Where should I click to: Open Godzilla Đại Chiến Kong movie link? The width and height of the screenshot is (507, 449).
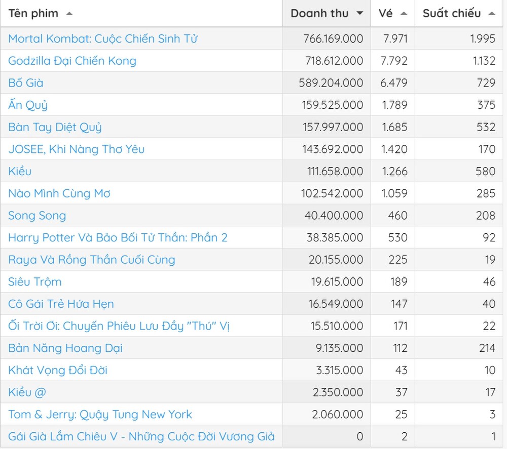coord(72,61)
